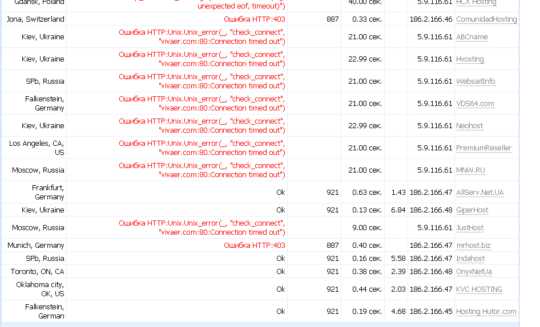Viewport: 540px width, 327px height.
Task: Open the Neohost link
Action: click(469, 126)
